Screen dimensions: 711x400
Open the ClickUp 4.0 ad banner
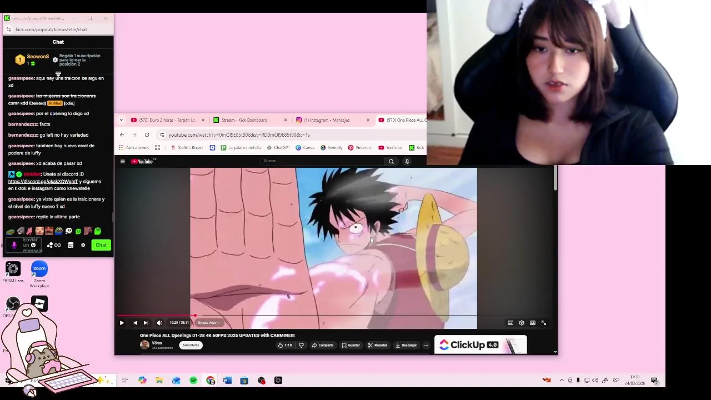pos(480,345)
